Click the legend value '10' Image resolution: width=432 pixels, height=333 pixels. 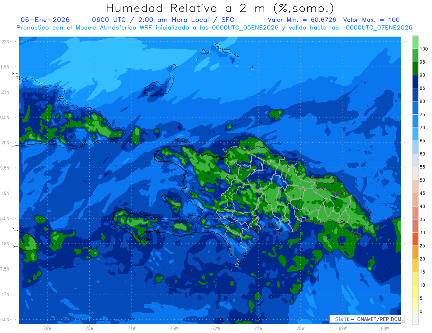click(x=423, y=285)
